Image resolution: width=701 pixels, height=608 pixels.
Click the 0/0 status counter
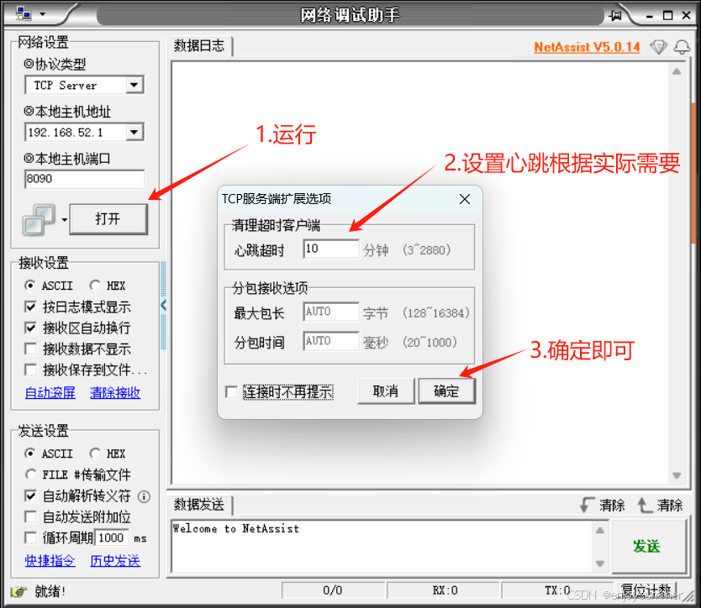click(x=333, y=590)
